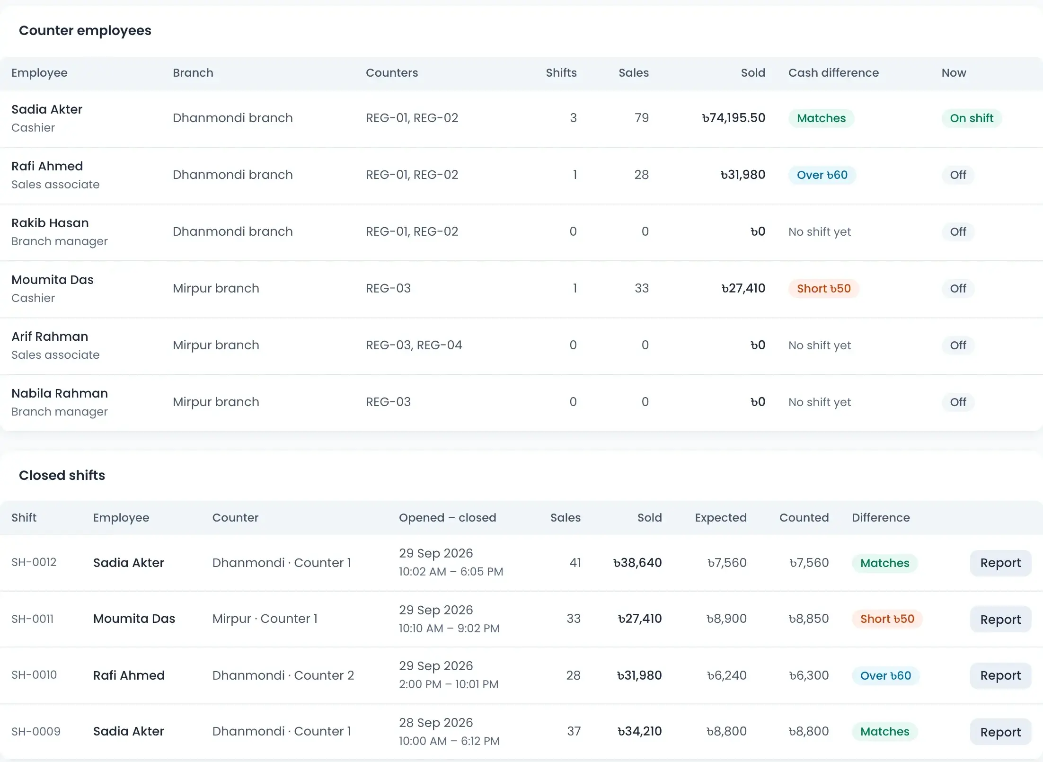Viewport: 1043px width, 762px height.
Task: Click the ৳6,300 counted value
Action: tap(809, 675)
